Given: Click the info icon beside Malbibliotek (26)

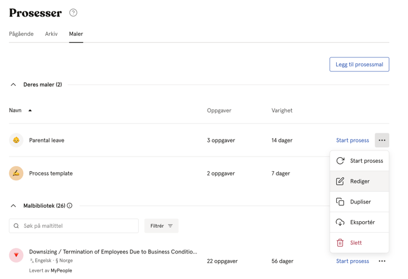Looking at the screenshot, I should pos(69,206).
